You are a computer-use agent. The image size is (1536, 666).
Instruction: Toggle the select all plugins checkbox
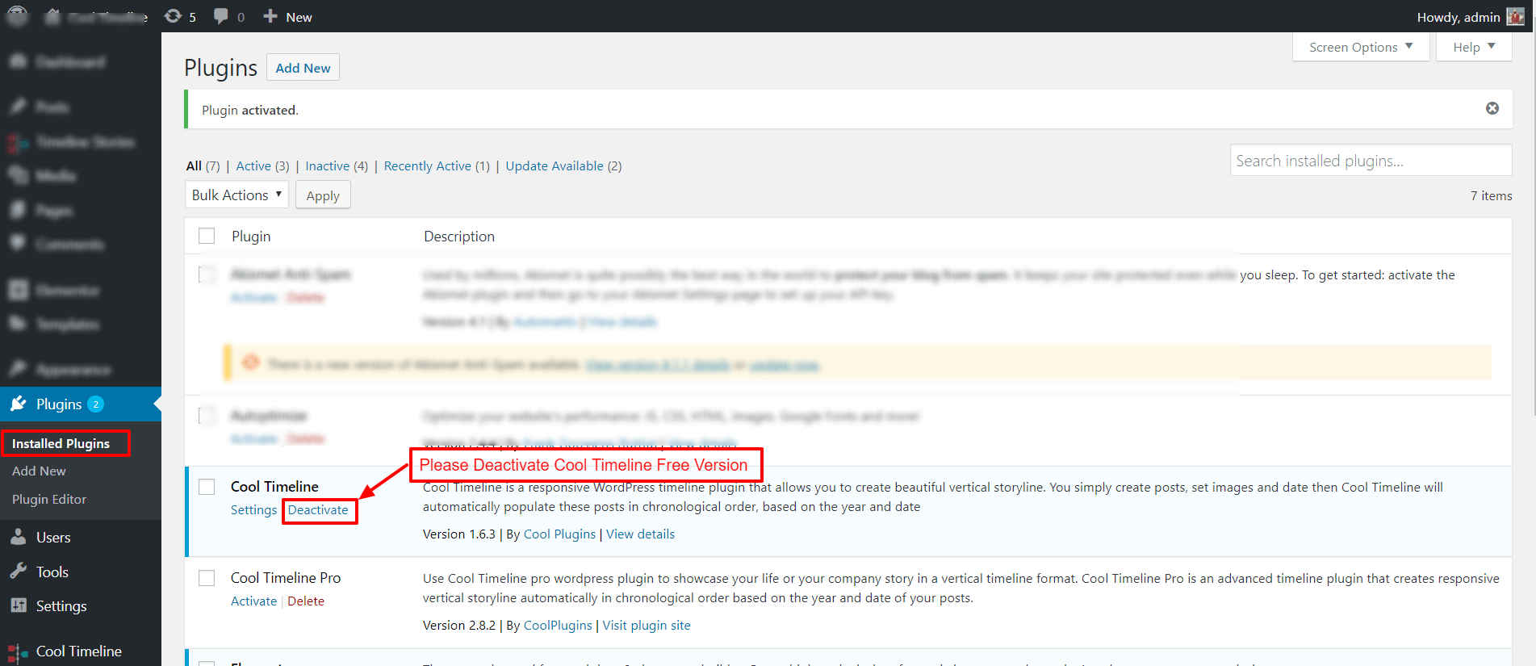click(x=207, y=236)
